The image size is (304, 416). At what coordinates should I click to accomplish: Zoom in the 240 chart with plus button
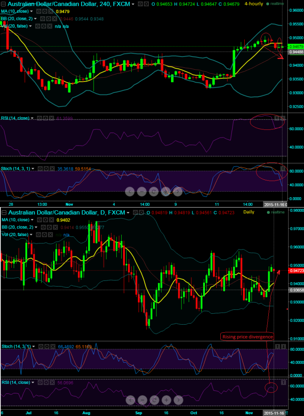point(166,192)
